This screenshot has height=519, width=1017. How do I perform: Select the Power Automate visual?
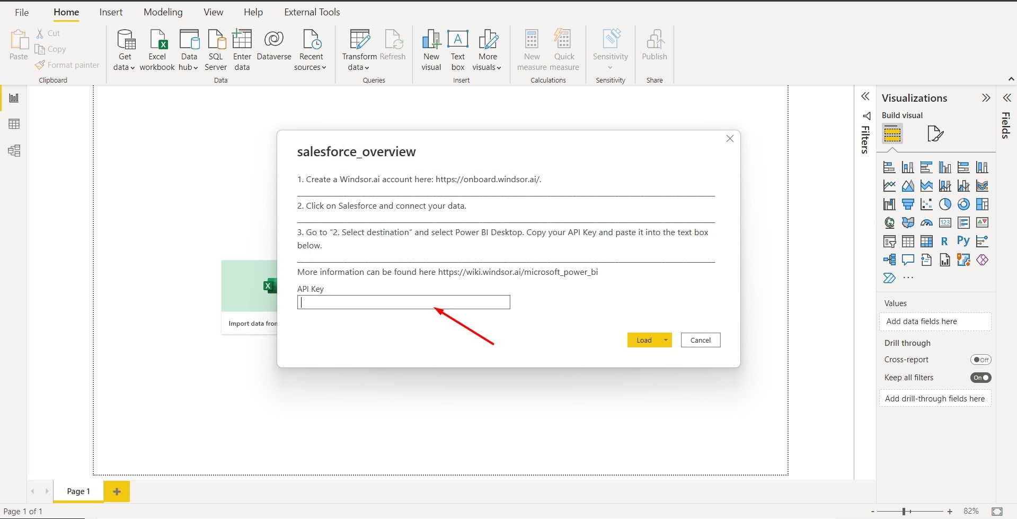coord(889,278)
